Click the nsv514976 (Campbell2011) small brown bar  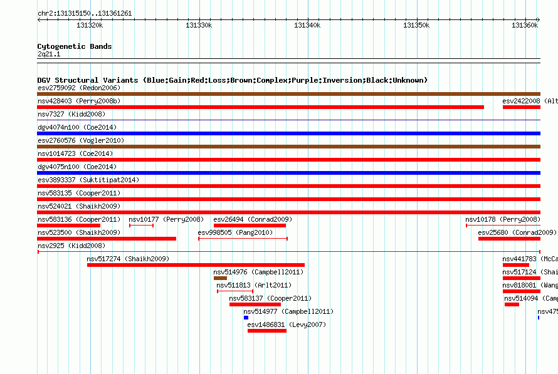pos(220,278)
